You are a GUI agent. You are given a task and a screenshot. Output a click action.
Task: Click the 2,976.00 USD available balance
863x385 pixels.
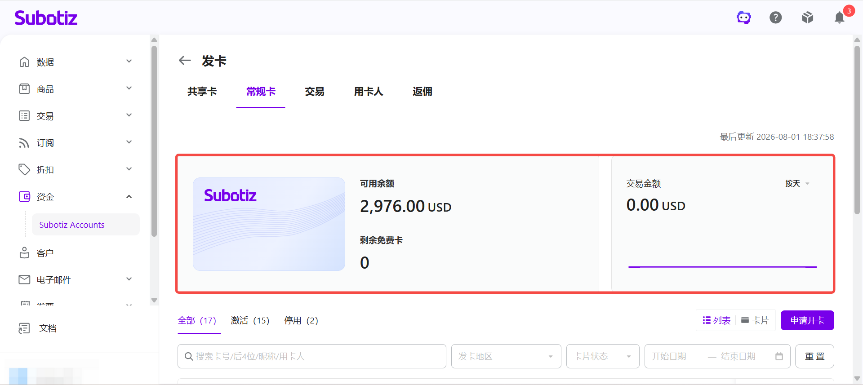click(405, 207)
